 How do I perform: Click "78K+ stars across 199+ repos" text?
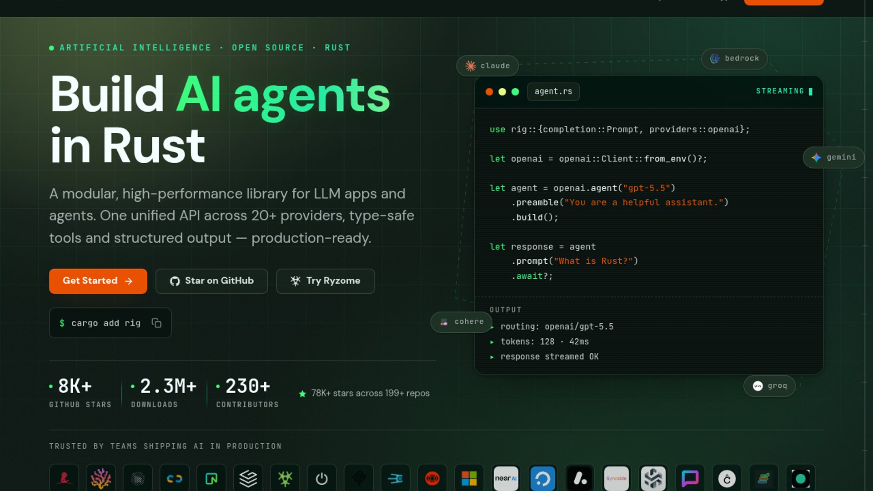[370, 393]
